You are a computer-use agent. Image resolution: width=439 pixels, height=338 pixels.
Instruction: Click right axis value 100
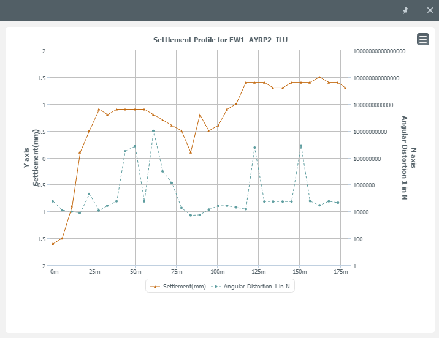tap(358, 239)
